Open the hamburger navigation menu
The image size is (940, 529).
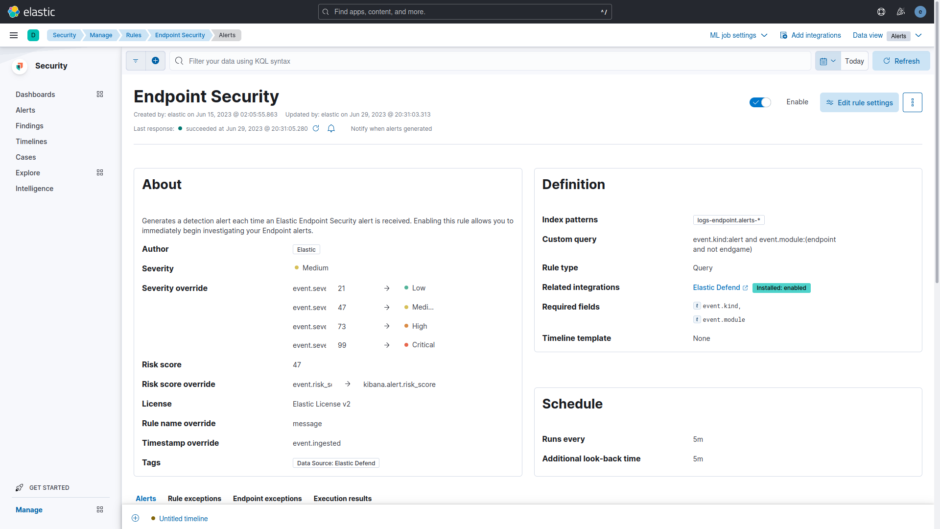(14, 35)
